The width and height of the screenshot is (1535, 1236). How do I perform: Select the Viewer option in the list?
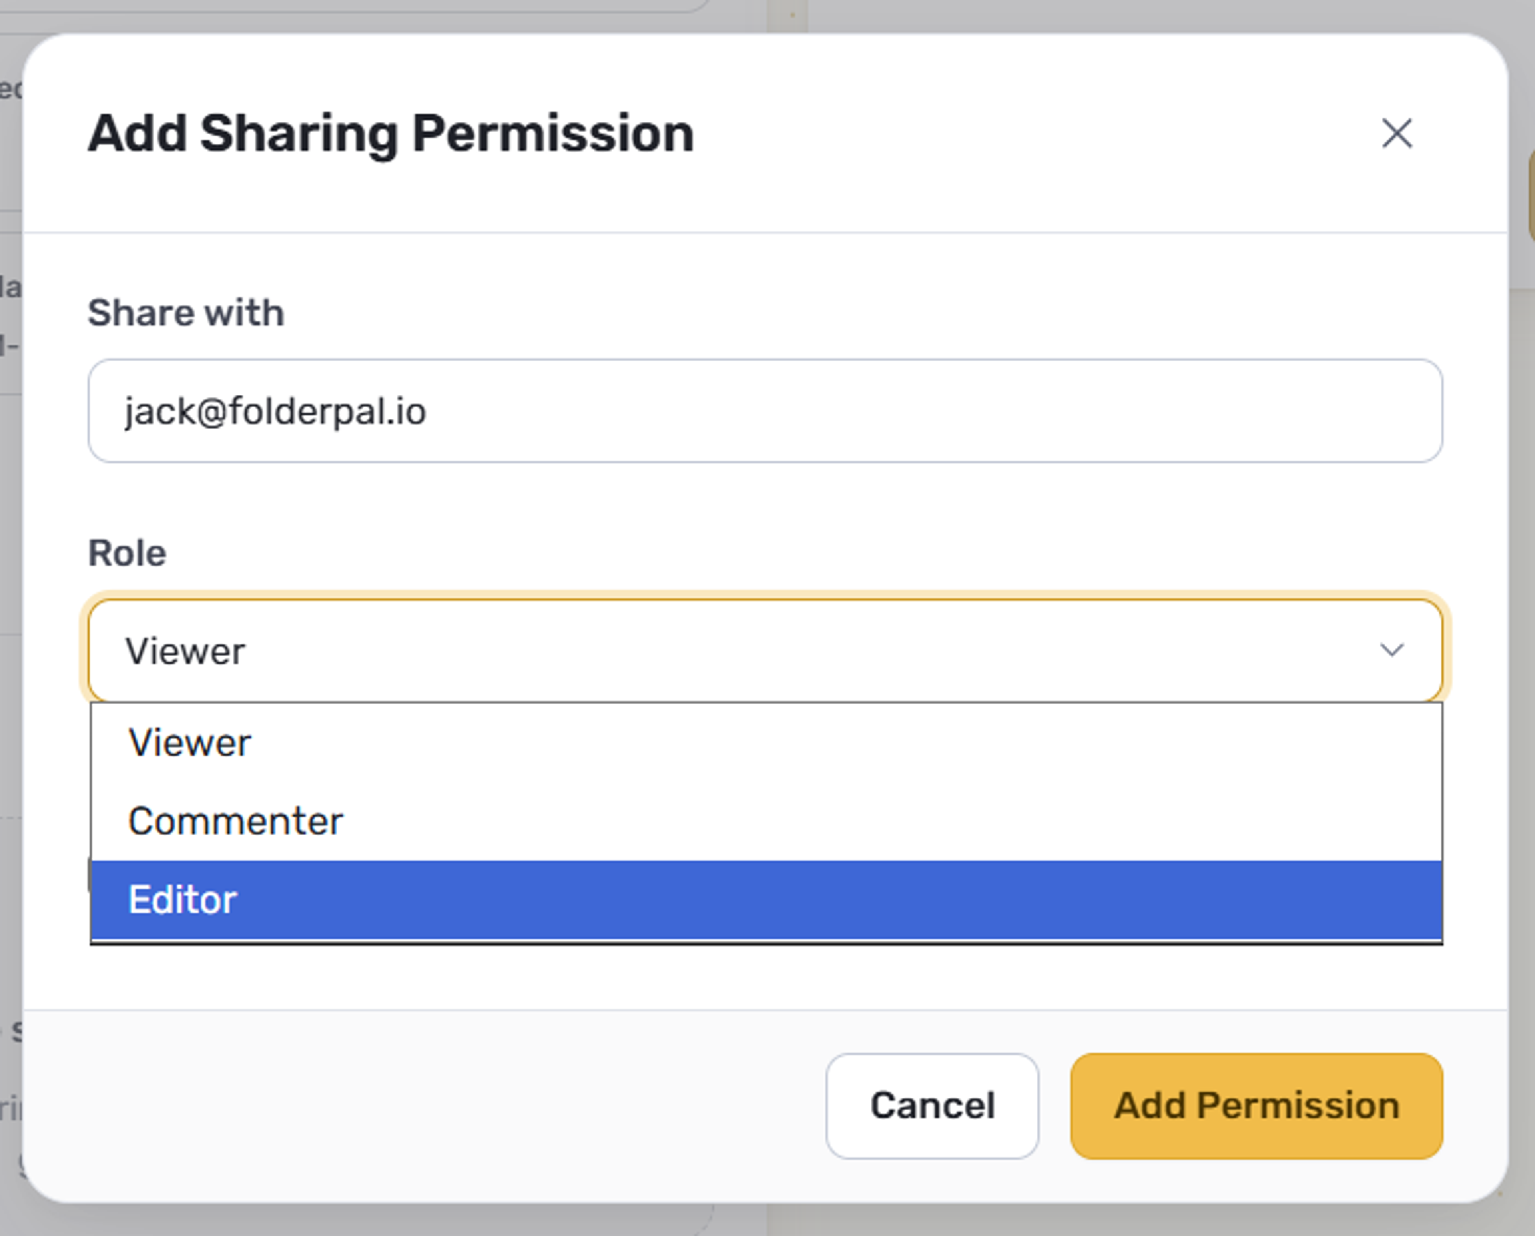click(x=766, y=743)
